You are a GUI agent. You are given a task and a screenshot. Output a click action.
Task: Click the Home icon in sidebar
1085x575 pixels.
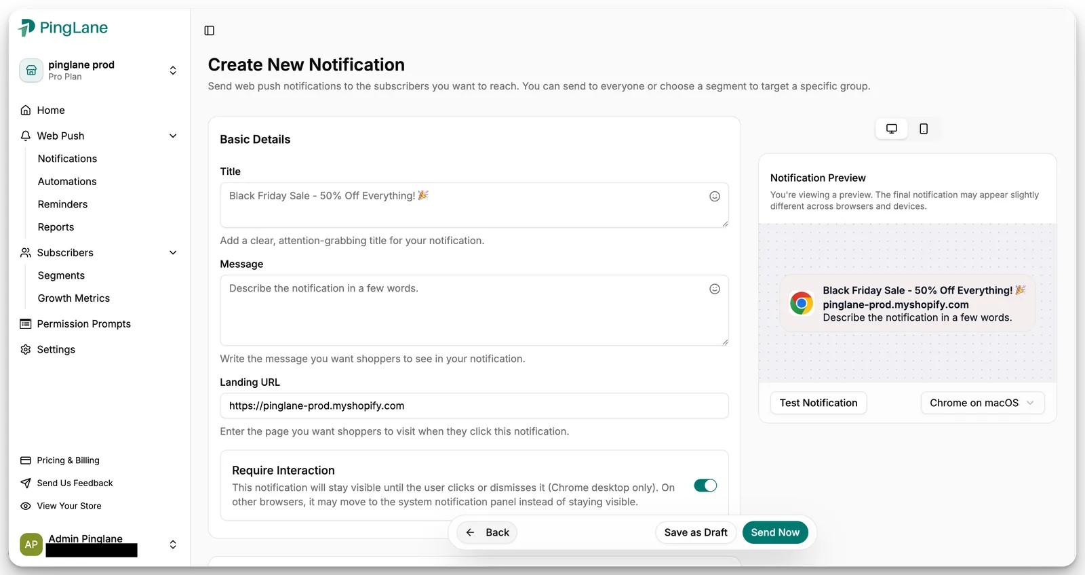(x=26, y=111)
